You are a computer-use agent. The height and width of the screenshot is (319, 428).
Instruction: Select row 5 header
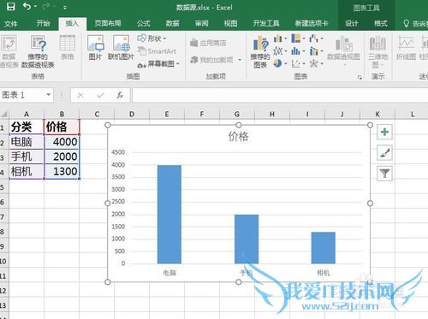(4, 187)
